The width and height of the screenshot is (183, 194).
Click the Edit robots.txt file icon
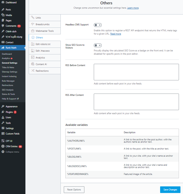tap(33, 44)
